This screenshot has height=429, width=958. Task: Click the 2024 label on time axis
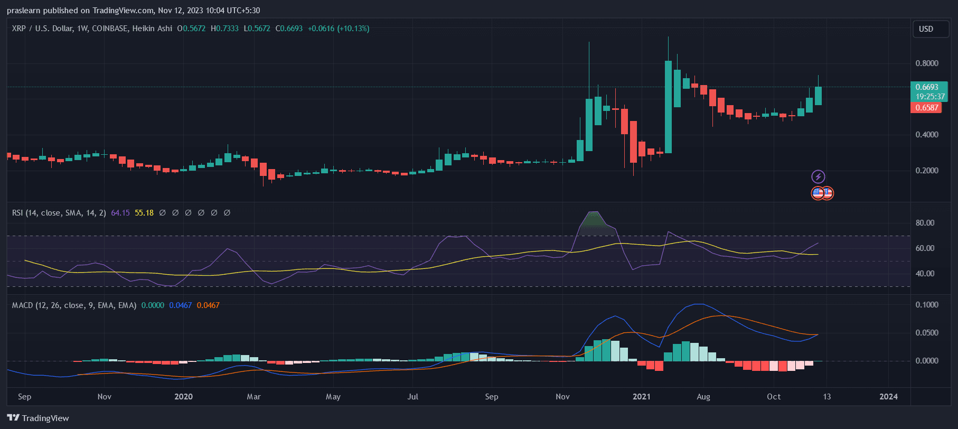click(x=888, y=397)
